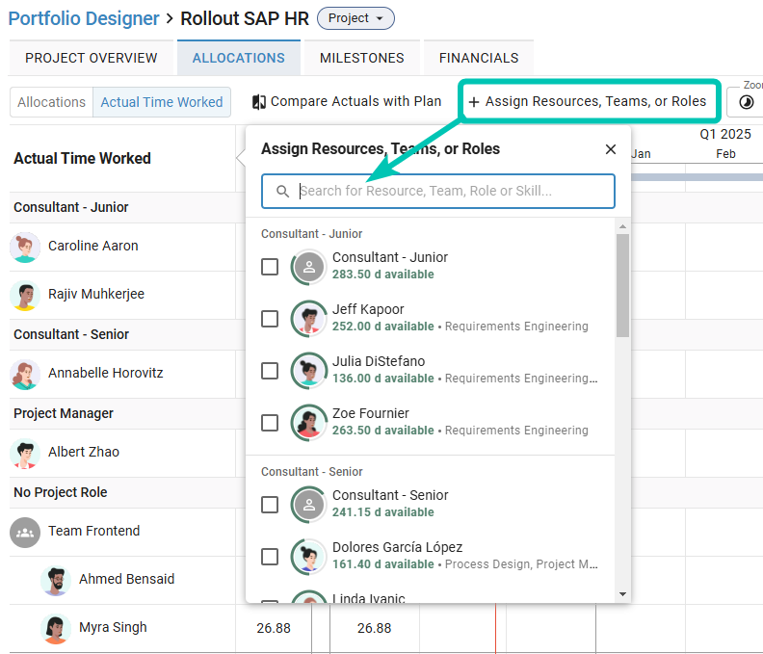
Task: Click the magnifier icon in search box
Action: click(x=282, y=192)
